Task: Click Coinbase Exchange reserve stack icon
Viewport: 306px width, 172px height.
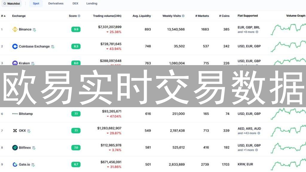Action: [53, 47]
